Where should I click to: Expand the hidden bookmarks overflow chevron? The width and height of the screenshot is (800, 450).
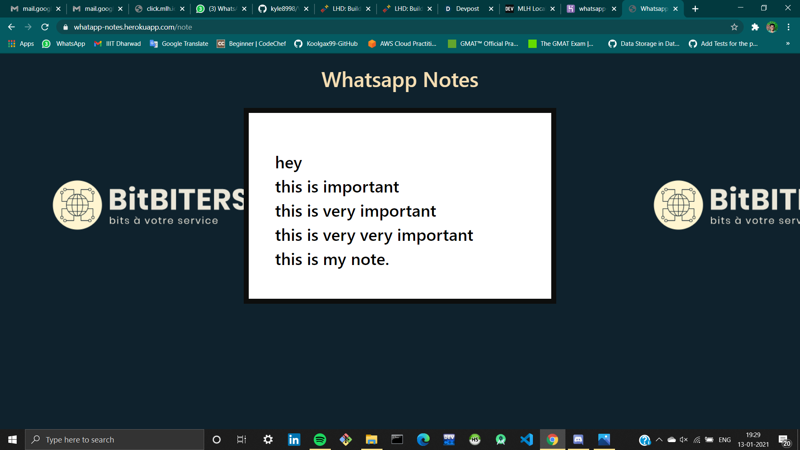tap(787, 43)
